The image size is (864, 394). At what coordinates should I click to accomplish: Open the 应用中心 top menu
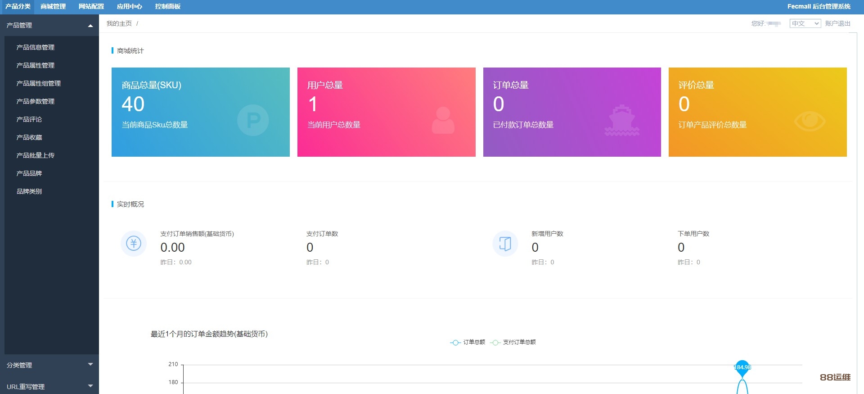point(130,7)
